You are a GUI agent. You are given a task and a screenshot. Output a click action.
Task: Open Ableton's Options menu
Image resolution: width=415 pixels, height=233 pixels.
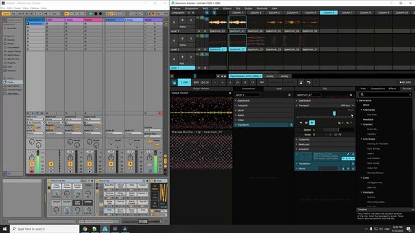34,8
